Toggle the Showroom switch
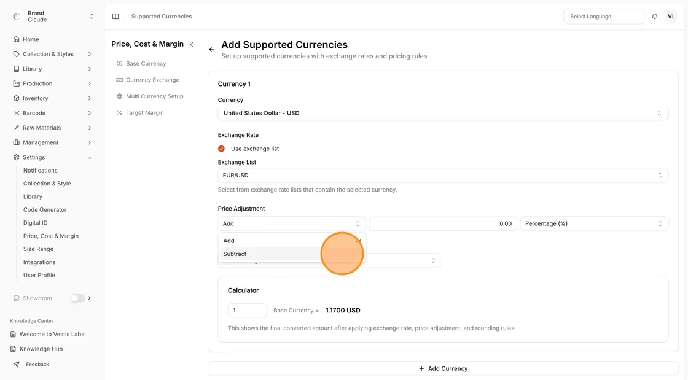This screenshot has height=380, width=688. pyautogui.click(x=77, y=298)
